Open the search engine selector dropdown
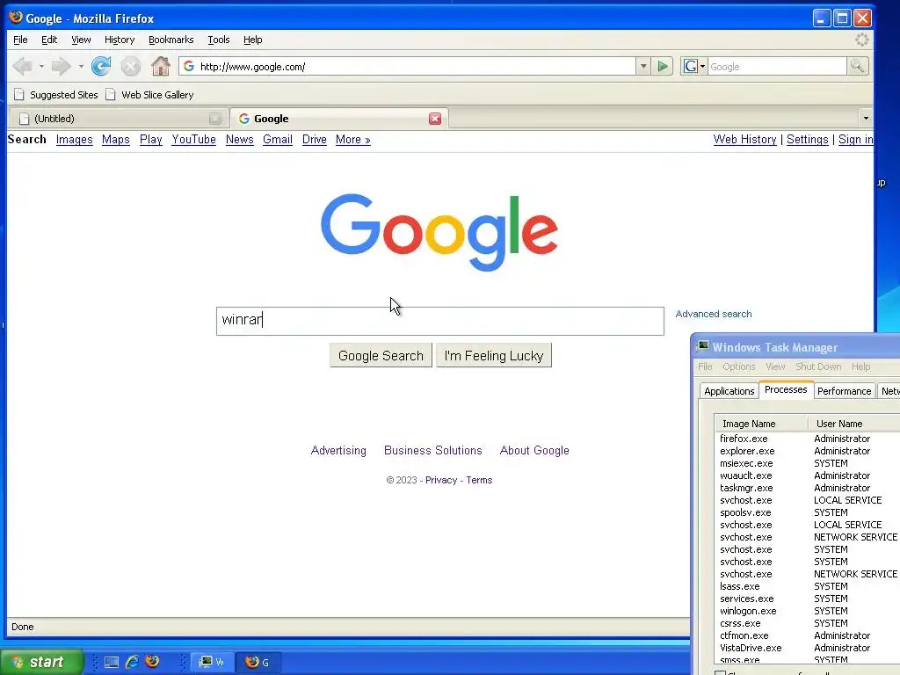 (x=694, y=67)
